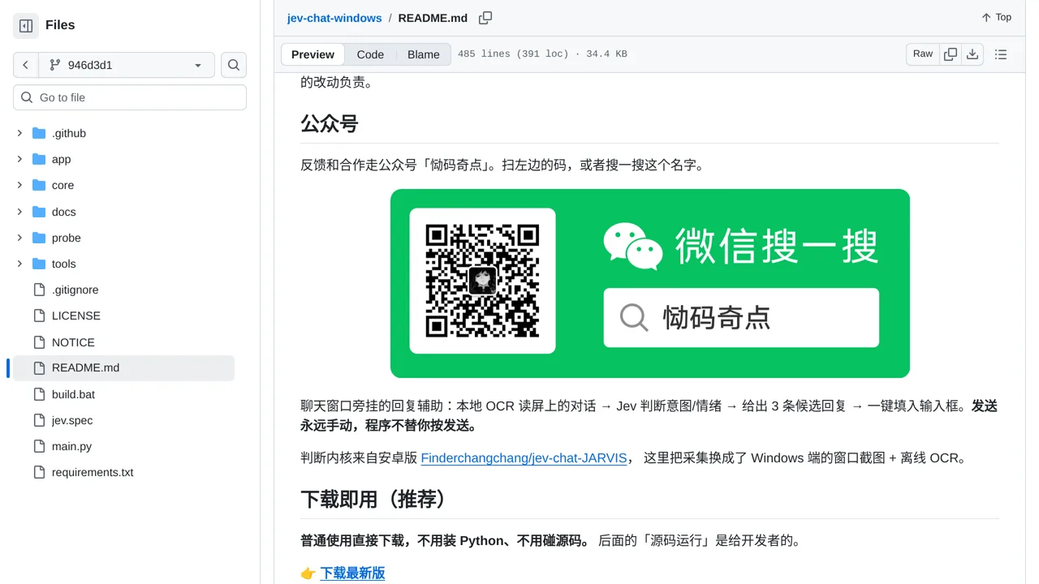1039x584 pixels.
Task: Click the folder icon beside docs
Action: point(39,212)
